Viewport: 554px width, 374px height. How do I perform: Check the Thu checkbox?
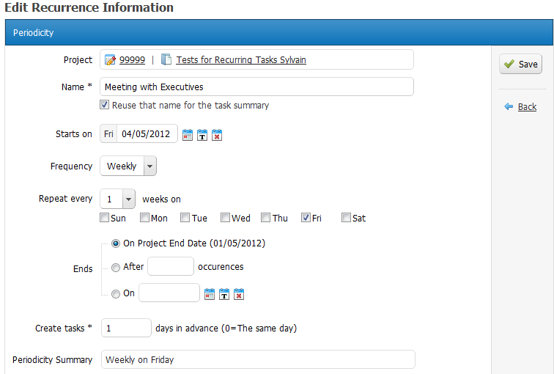click(x=265, y=217)
